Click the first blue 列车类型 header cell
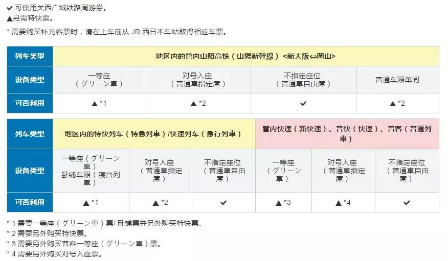The width and height of the screenshot is (448, 261). click(30, 56)
